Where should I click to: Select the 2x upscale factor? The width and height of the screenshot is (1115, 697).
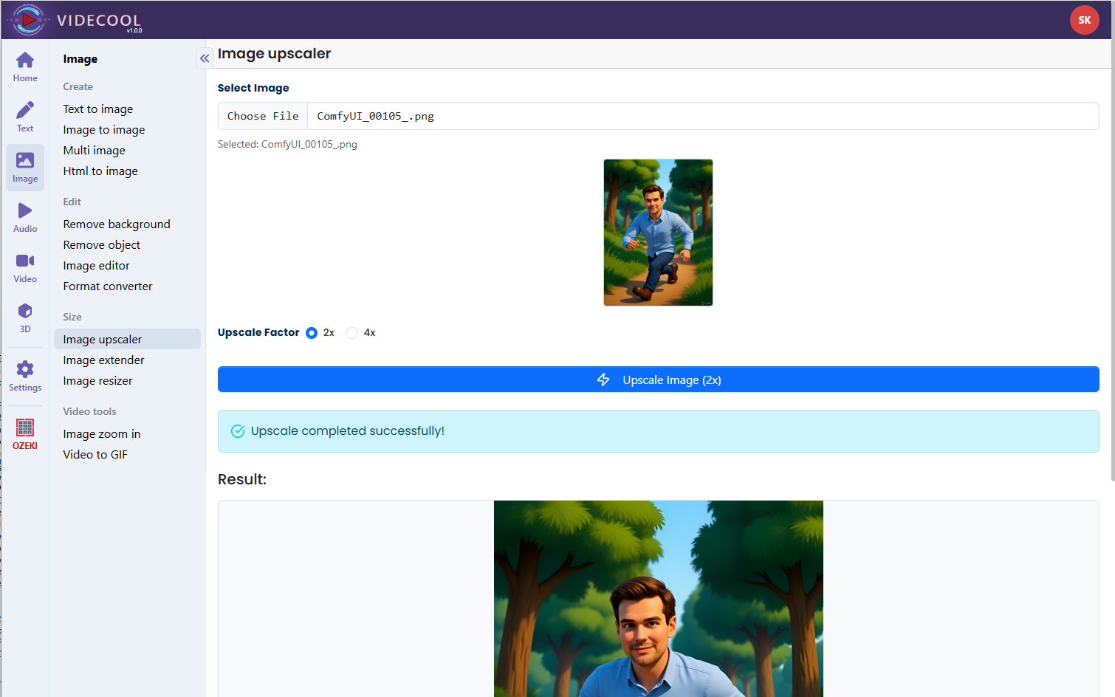pos(312,333)
